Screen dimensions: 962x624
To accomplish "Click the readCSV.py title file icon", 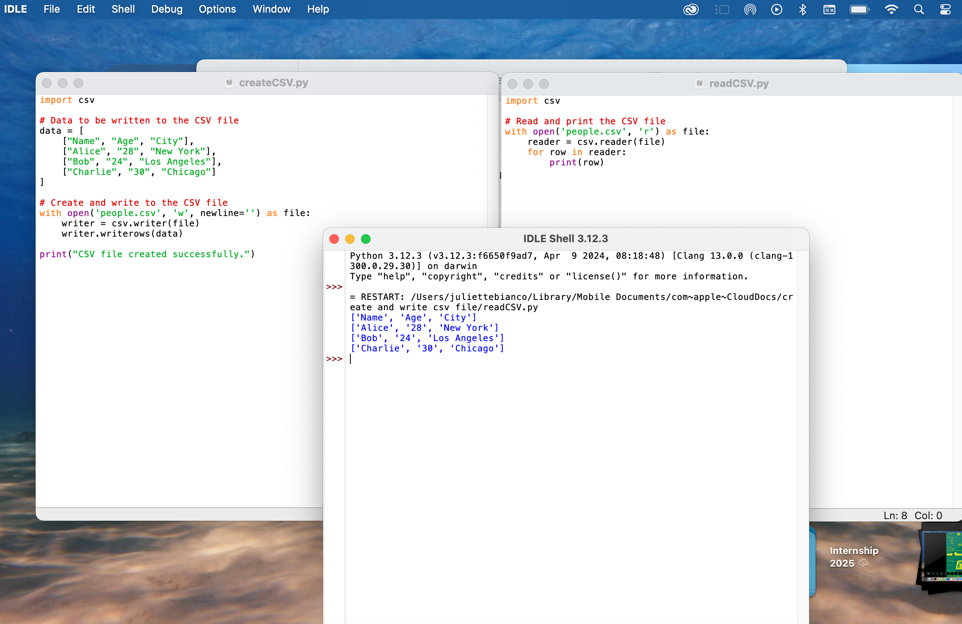I will 700,83.
